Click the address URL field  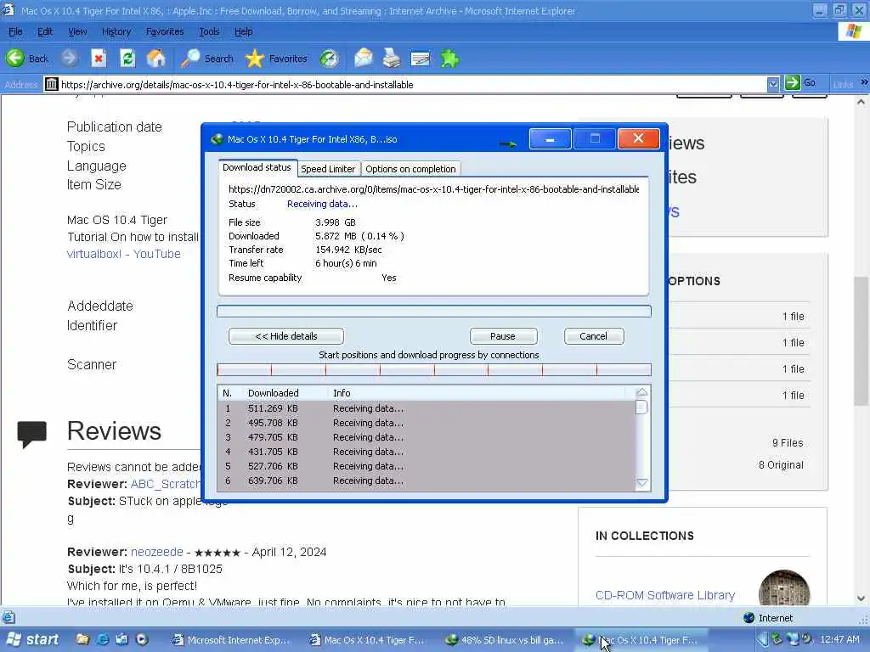click(x=412, y=84)
